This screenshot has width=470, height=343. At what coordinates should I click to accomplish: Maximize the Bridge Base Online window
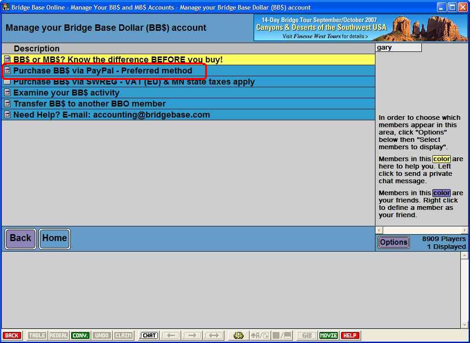(x=452, y=7)
